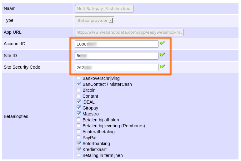Viewport: 241px width, 161px height.
Task: Enable the Bitcoin payment checkbox
Action: pos(78,90)
